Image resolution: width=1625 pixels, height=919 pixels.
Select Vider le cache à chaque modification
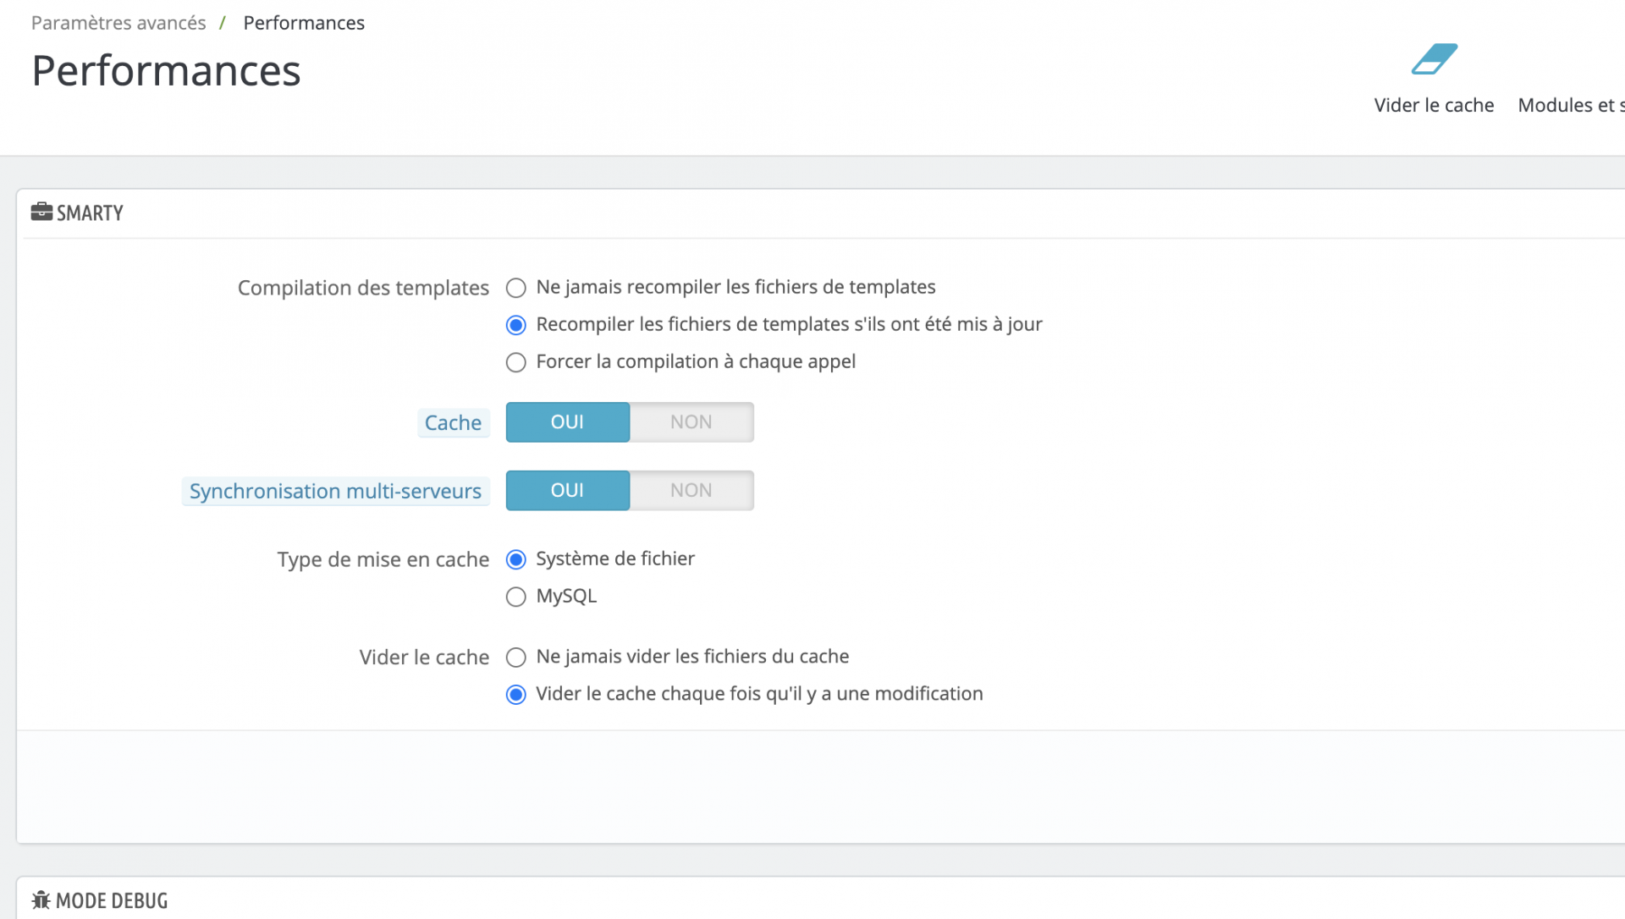tap(515, 695)
